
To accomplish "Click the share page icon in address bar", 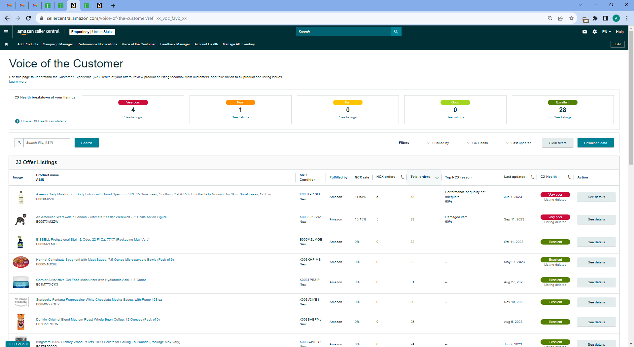I will coord(561,18).
